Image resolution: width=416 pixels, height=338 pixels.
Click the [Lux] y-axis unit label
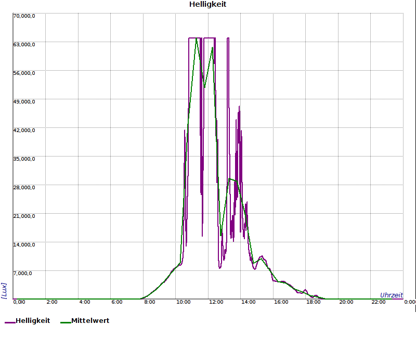pyautogui.click(x=4, y=291)
